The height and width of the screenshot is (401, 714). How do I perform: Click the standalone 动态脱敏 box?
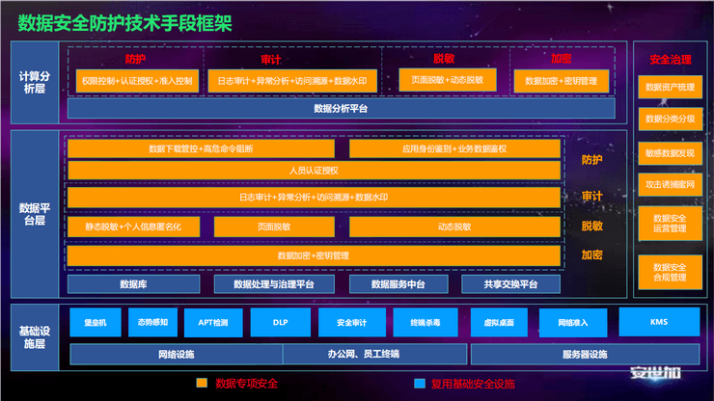click(454, 227)
